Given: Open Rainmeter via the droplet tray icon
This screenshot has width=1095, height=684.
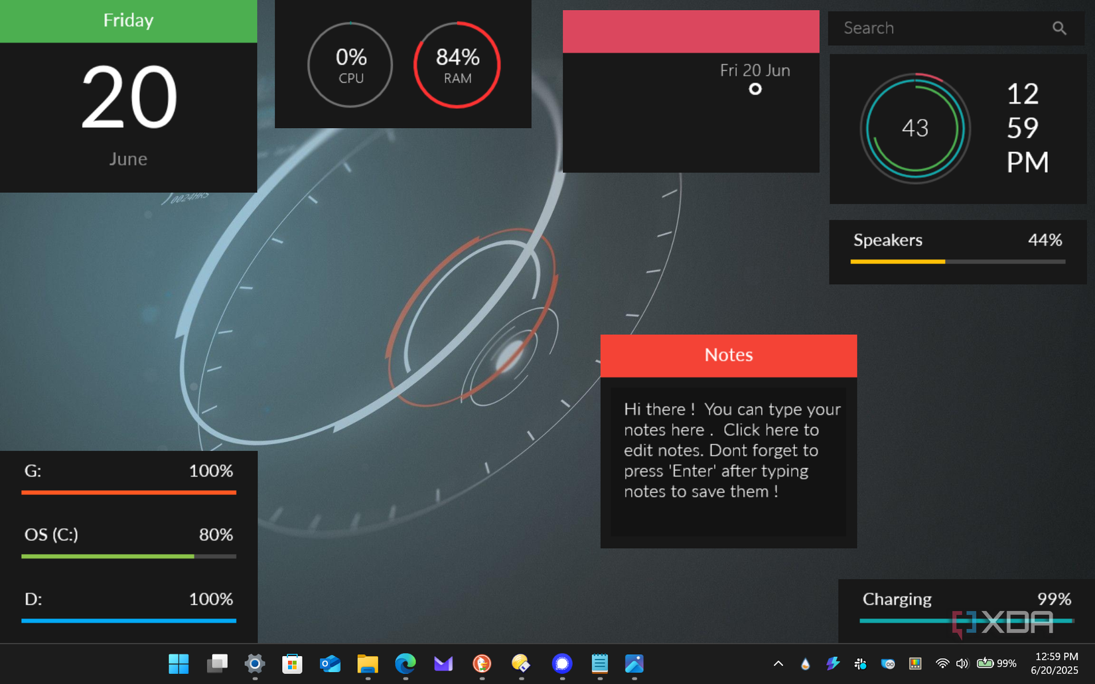Looking at the screenshot, I should click(x=805, y=663).
